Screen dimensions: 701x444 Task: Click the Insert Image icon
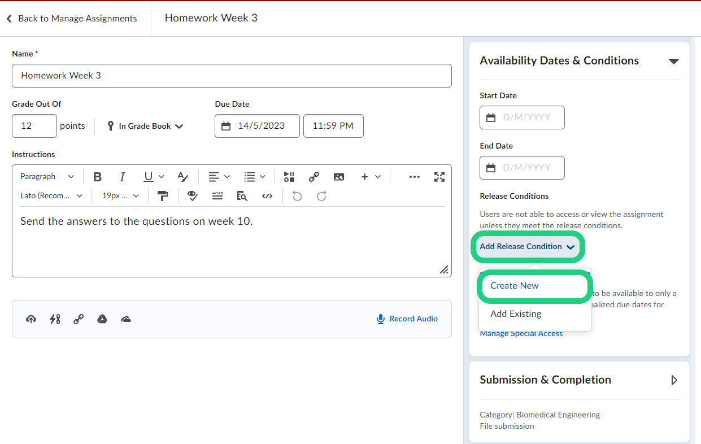339,177
